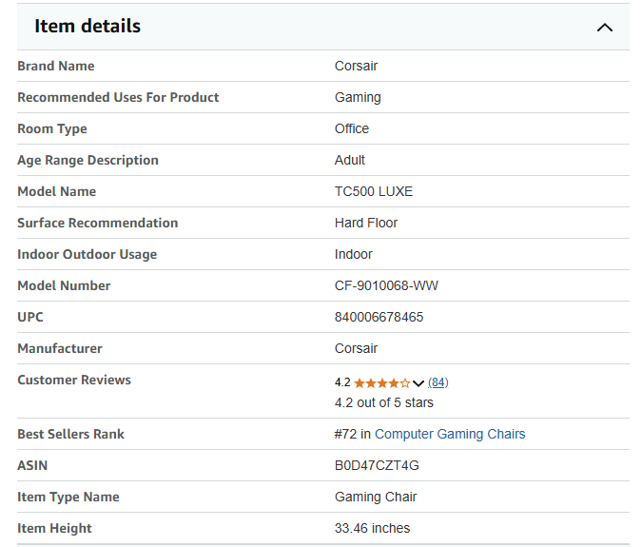
Task: Select the value Gaming
Action: tap(358, 97)
